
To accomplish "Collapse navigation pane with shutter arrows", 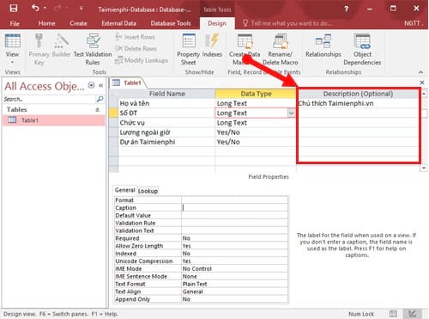I will pyautogui.click(x=100, y=85).
